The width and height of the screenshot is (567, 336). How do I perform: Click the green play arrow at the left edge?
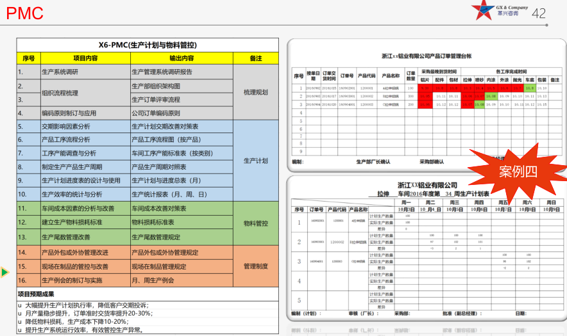4,272
